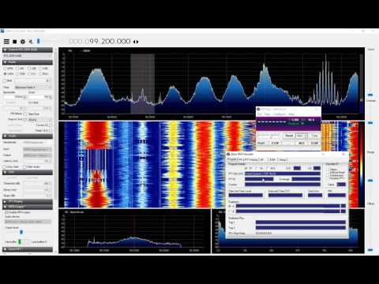This screenshot has height=284, width=379.
Task: Adjust the Contrast slider on the right
Action: (x=370, y=122)
